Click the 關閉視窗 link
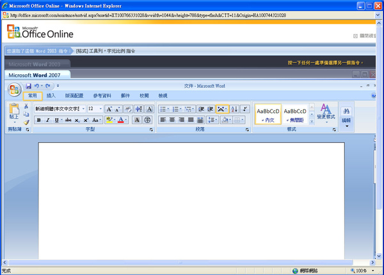Image resolution: width=384 pixels, height=275 pixels. click(x=365, y=36)
